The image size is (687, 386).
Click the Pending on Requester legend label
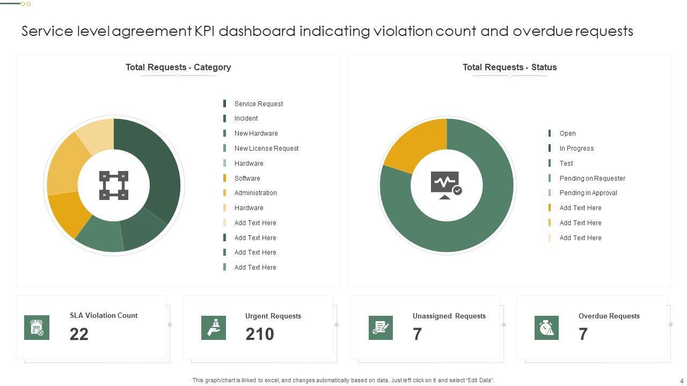click(x=592, y=179)
